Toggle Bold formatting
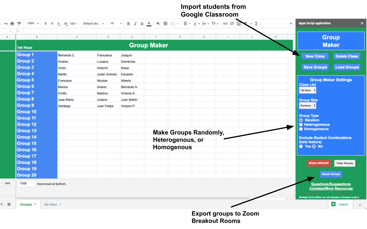 pyautogui.click(x=128, y=24)
